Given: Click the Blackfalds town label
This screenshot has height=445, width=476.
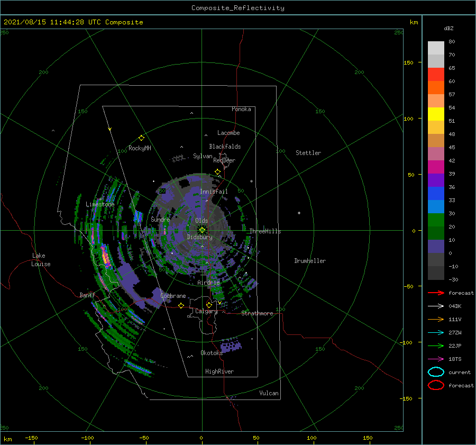Looking at the screenshot, I should point(225,147).
